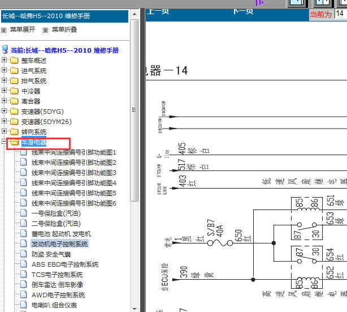Select the 转向系统 folder label
347x312 pixels.
click(34, 132)
